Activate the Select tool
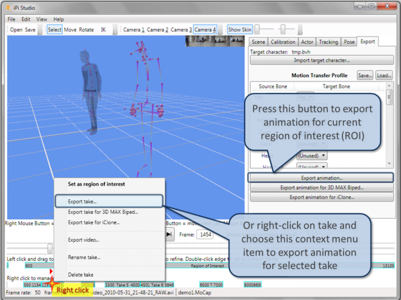Viewport: 401px width, 300px height. click(x=55, y=30)
